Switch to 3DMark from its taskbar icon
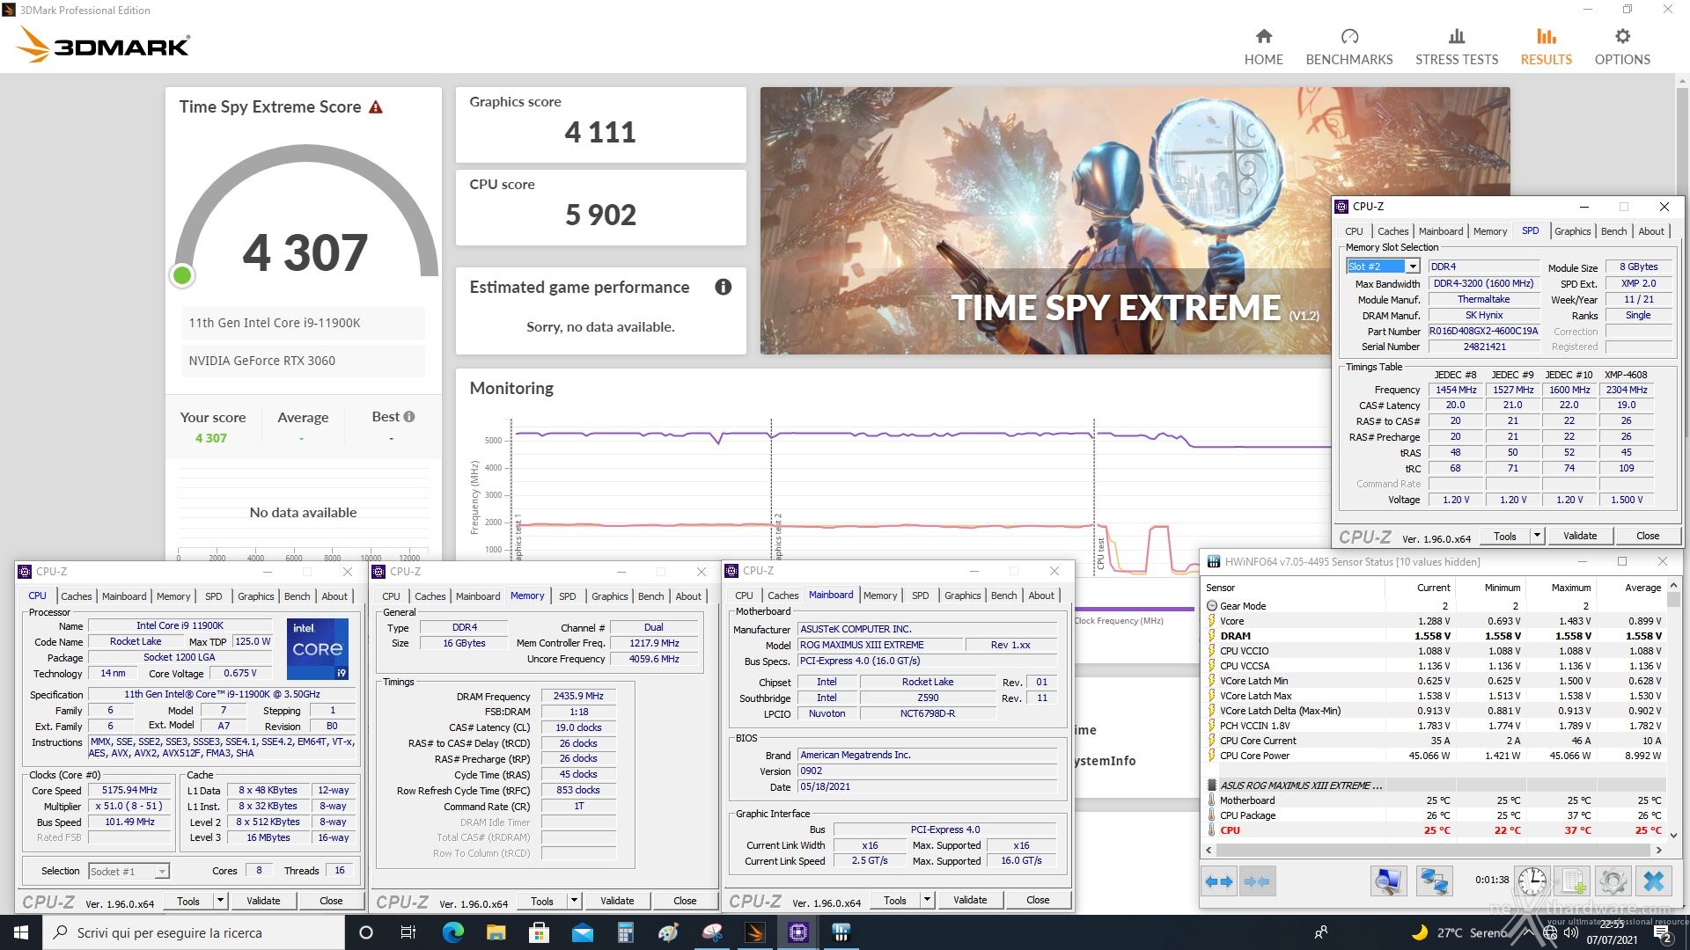The height and width of the screenshot is (950, 1690). coord(754,932)
